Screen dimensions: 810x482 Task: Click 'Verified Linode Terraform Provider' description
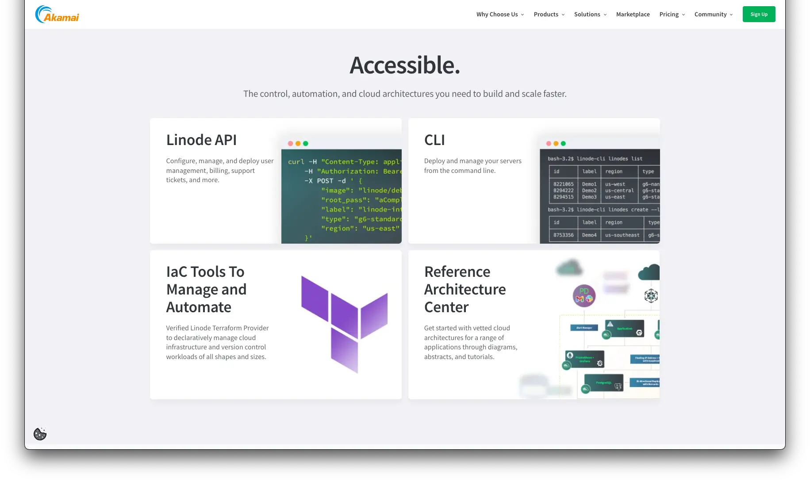click(217, 342)
